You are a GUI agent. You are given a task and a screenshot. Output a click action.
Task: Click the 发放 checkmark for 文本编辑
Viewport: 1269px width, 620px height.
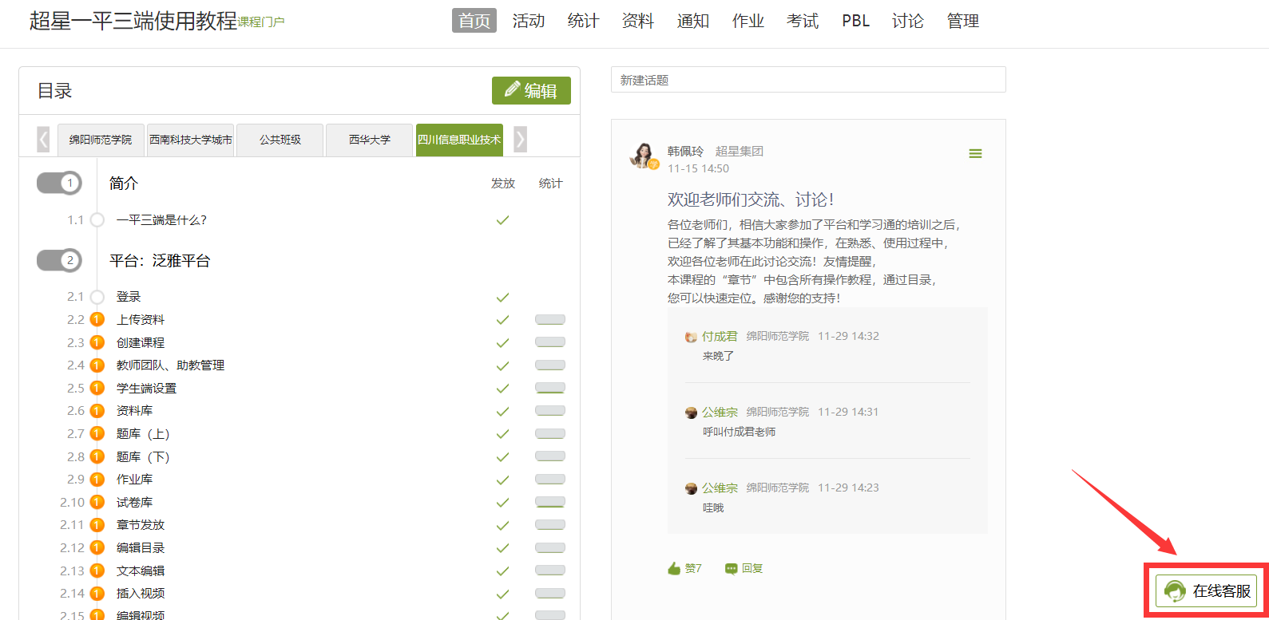[x=502, y=571]
